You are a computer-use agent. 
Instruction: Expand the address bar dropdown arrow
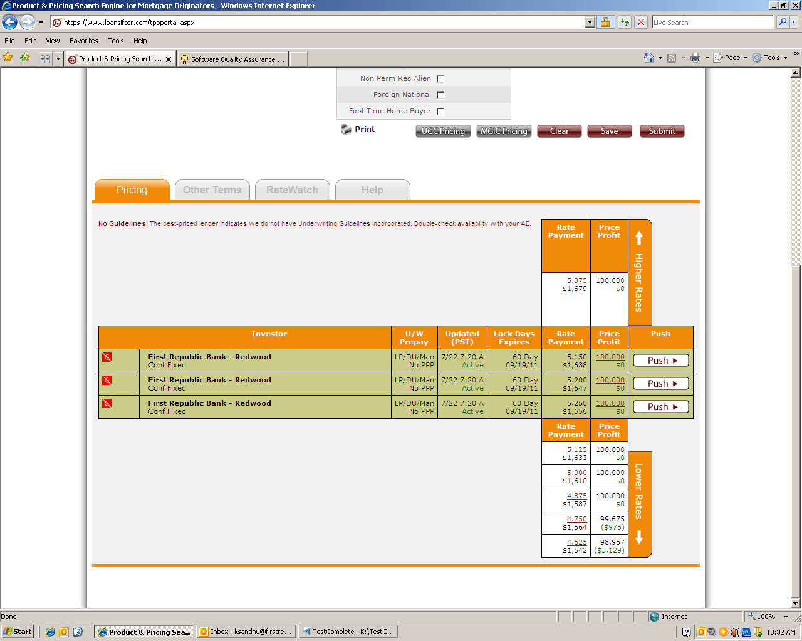pos(590,23)
